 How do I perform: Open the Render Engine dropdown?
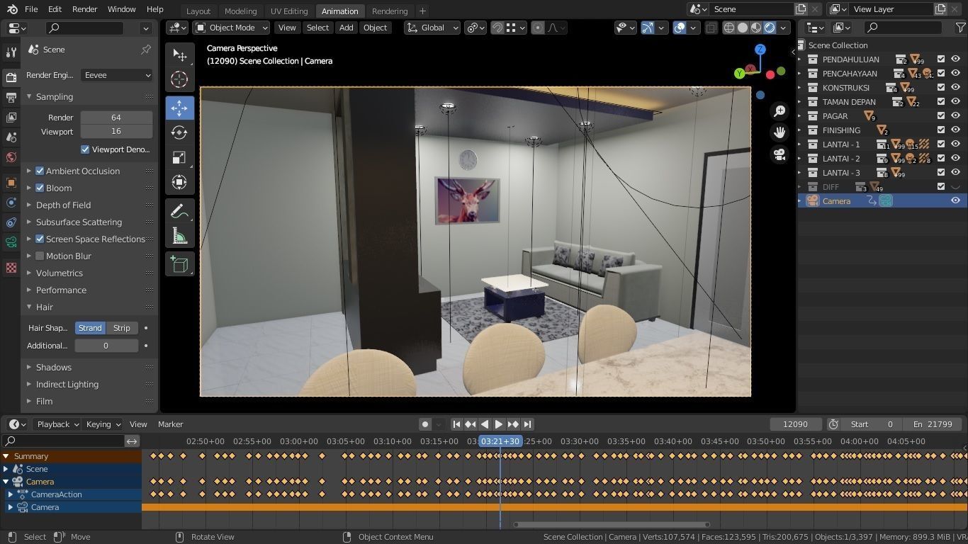[x=116, y=75]
